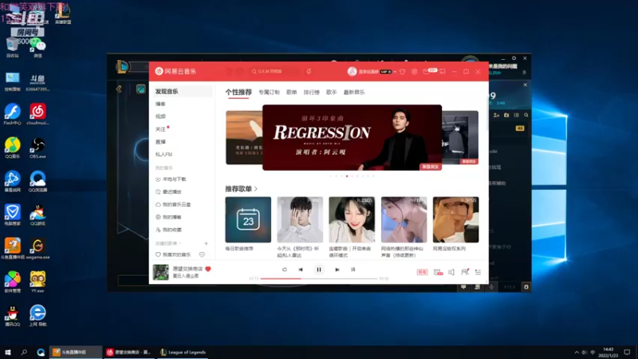The height and width of the screenshot is (359, 638).
Task: Launch wegame.exe desktop shortcut
Action: tap(37, 249)
